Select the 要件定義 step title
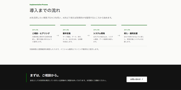The width and height of the screenshot is (181, 90). [67, 33]
